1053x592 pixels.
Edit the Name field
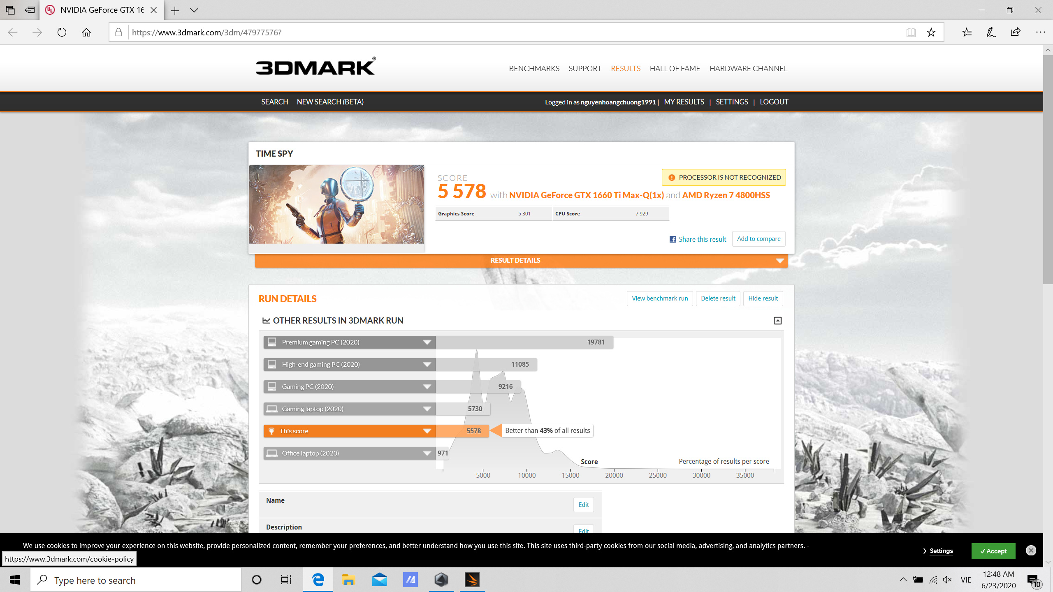583,505
